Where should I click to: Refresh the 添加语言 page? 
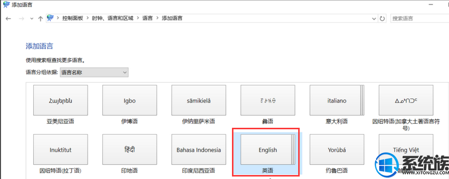click(x=382, y=18)
